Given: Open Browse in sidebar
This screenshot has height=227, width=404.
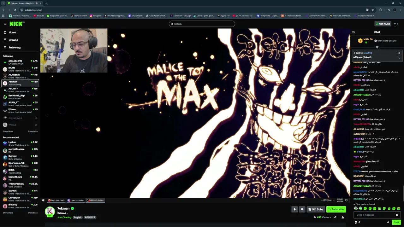Looking at the screenshot, I should pyautogui.click(x=13, y=40).
